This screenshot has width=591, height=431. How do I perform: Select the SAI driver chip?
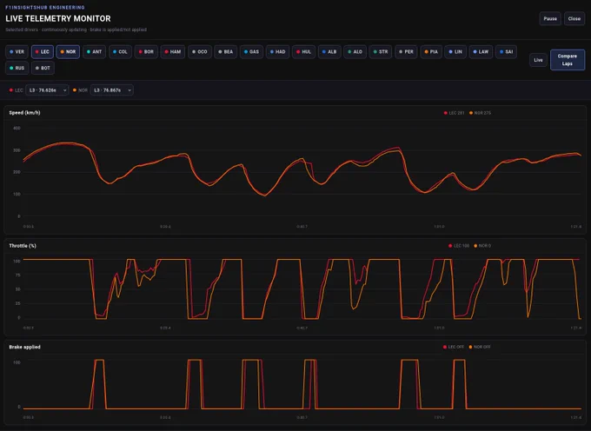tap(506, 52)
